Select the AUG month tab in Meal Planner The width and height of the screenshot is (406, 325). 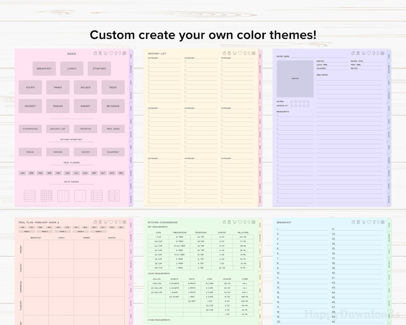(x=85, y=173)
